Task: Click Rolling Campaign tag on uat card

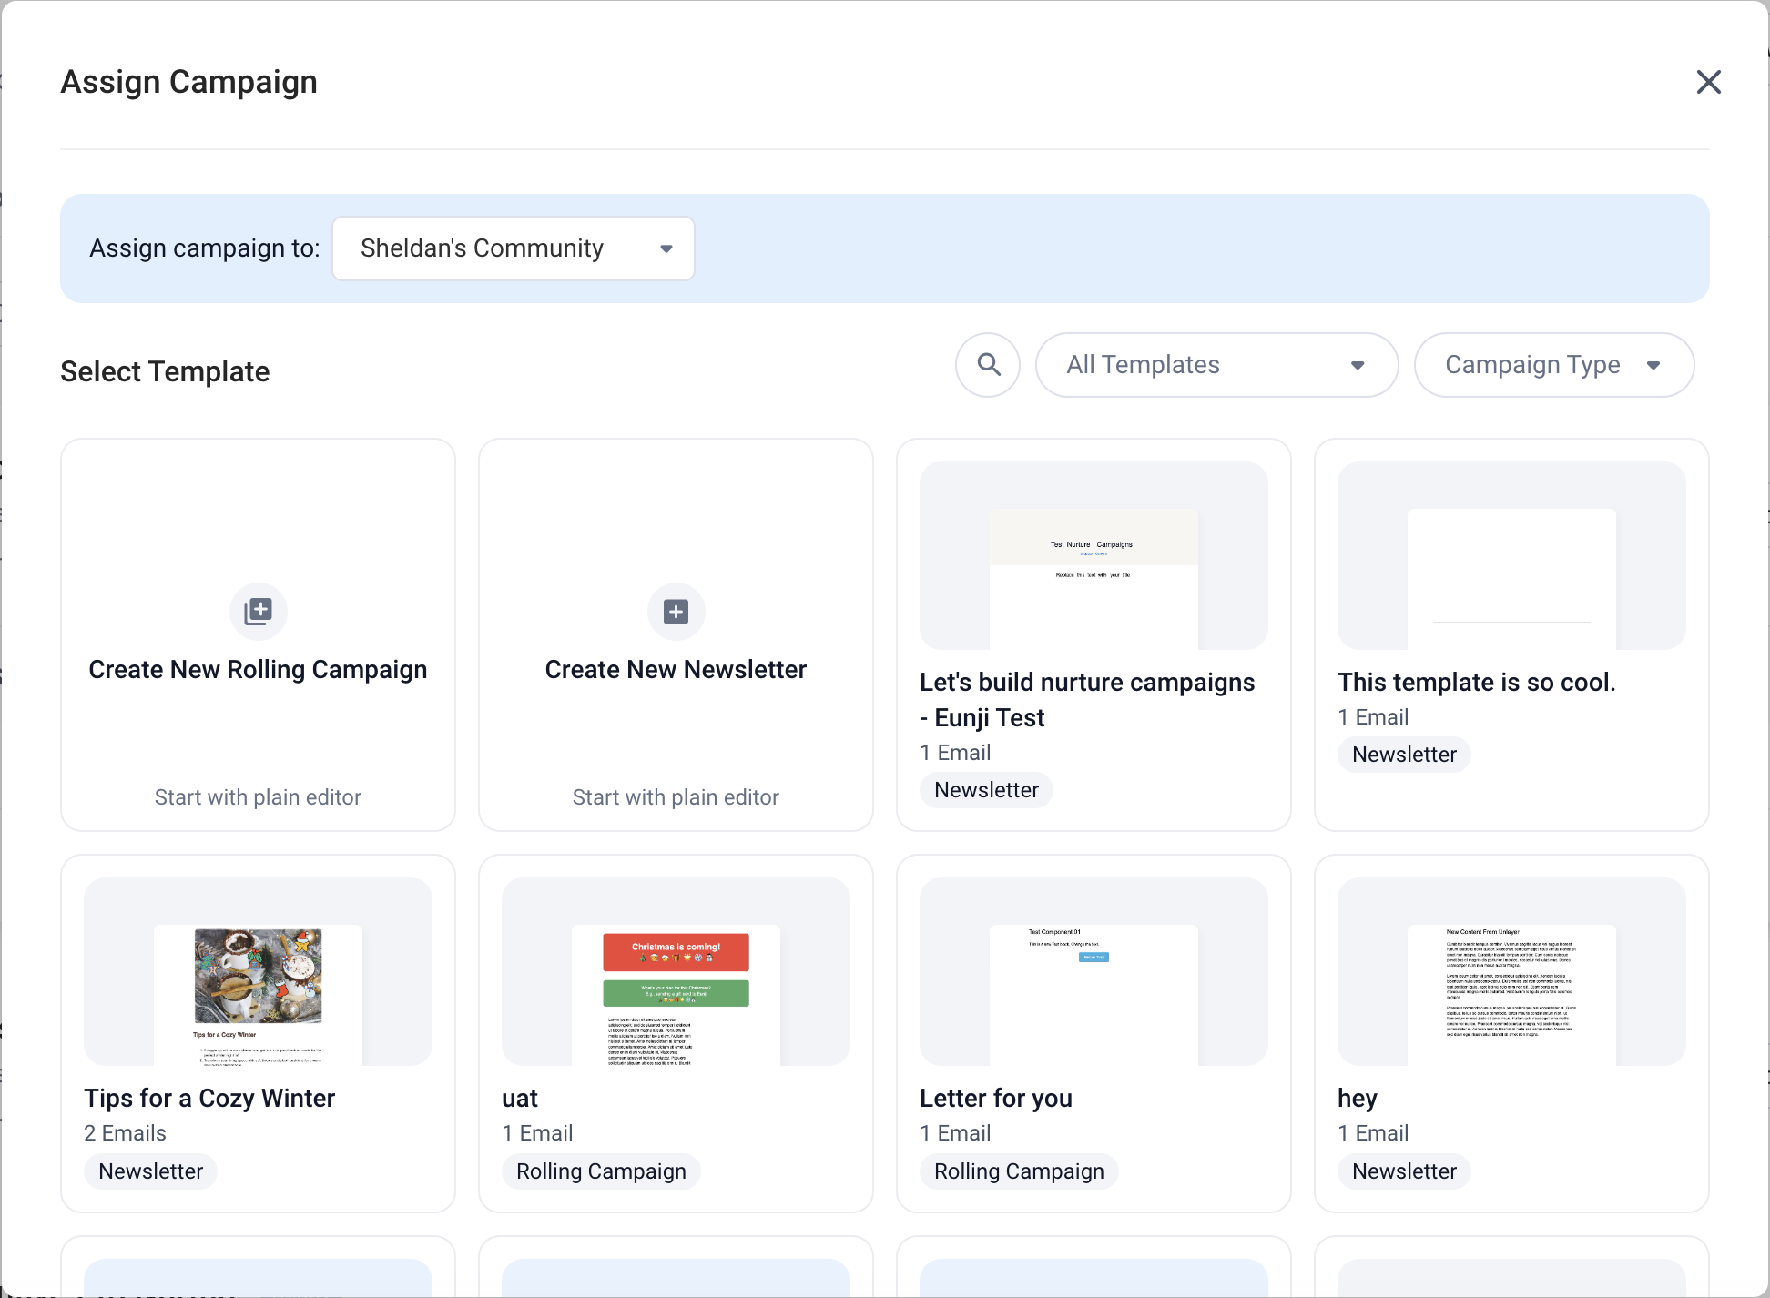Action: tap(601, 1171)
